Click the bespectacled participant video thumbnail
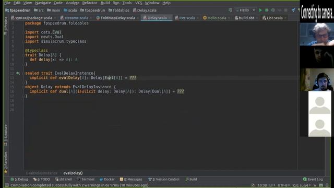334x188 pixels. pos(317,34)
